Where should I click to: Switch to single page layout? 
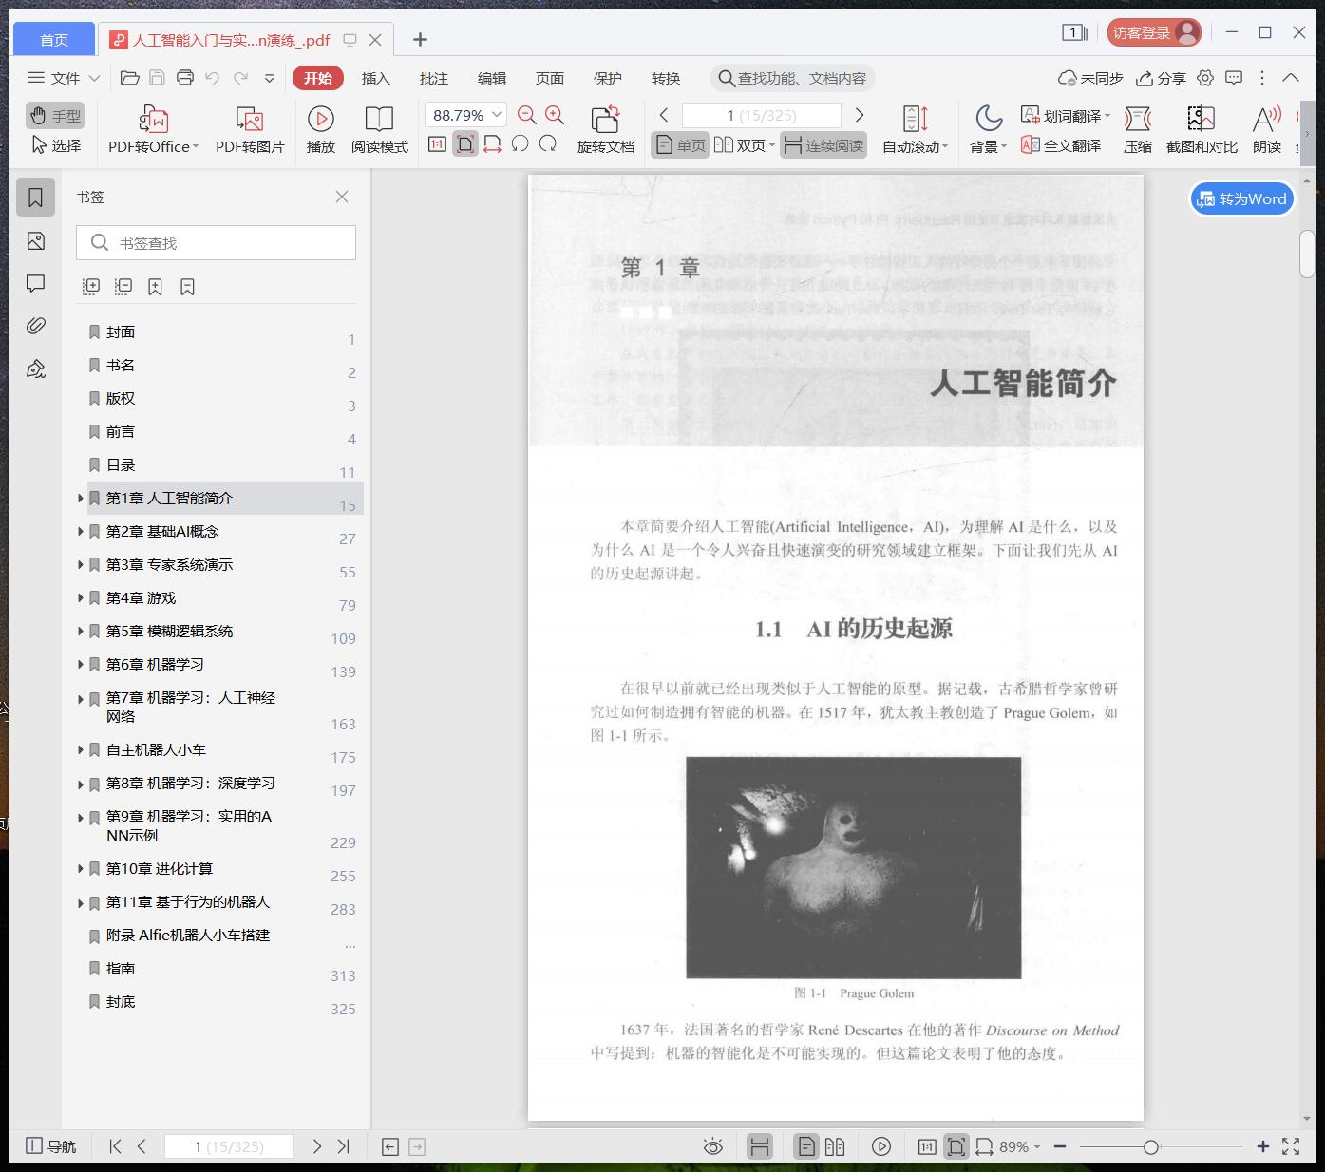coord(680,145)
